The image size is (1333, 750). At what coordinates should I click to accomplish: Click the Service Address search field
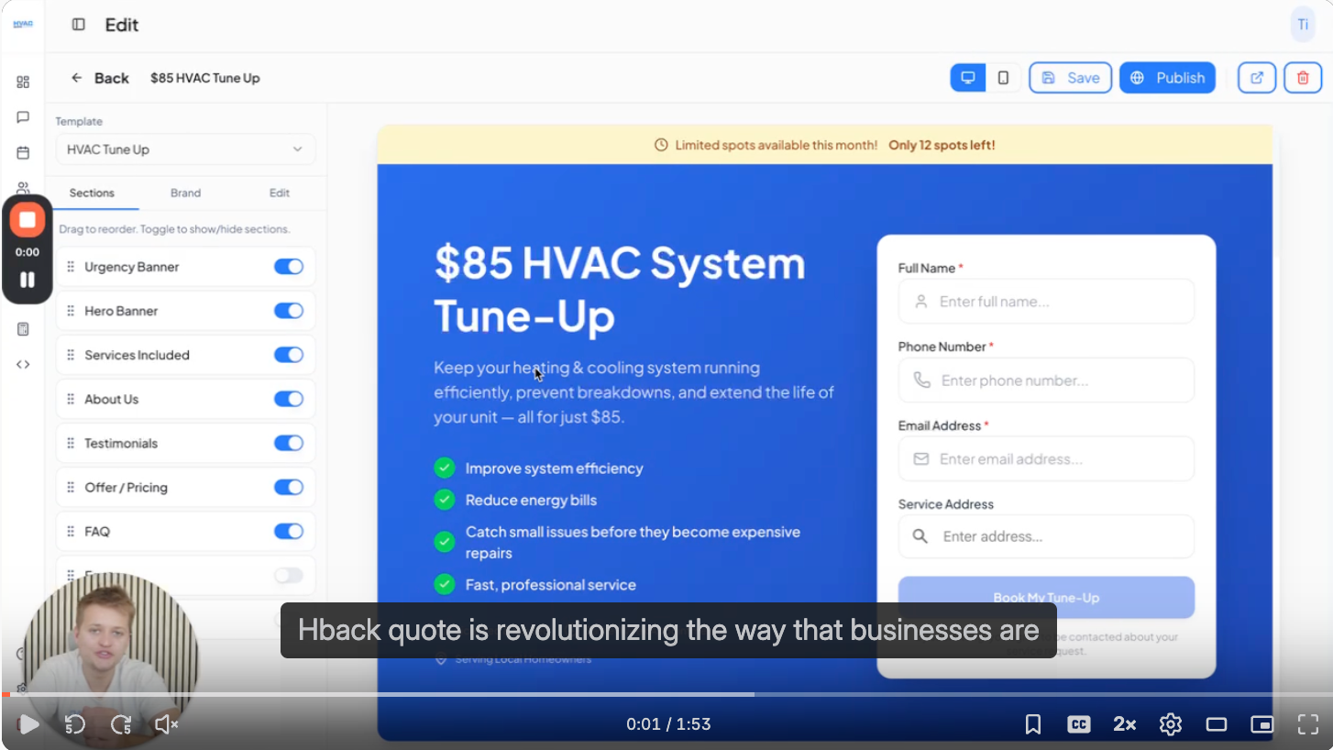point(1046,536)
